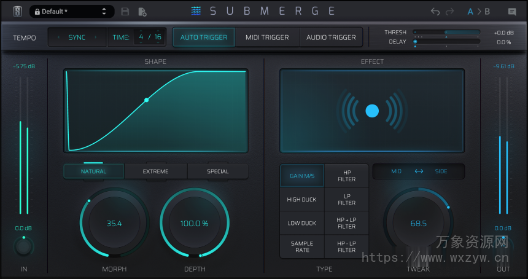
Task: Select AUDIO TRIGGER mode
Action: [331, 37]
